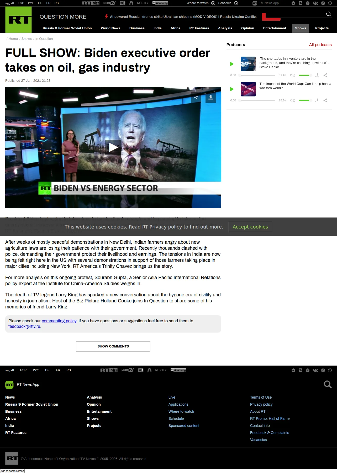Adjust the Steve Hanke podcast volume slider

pos(305,75)
